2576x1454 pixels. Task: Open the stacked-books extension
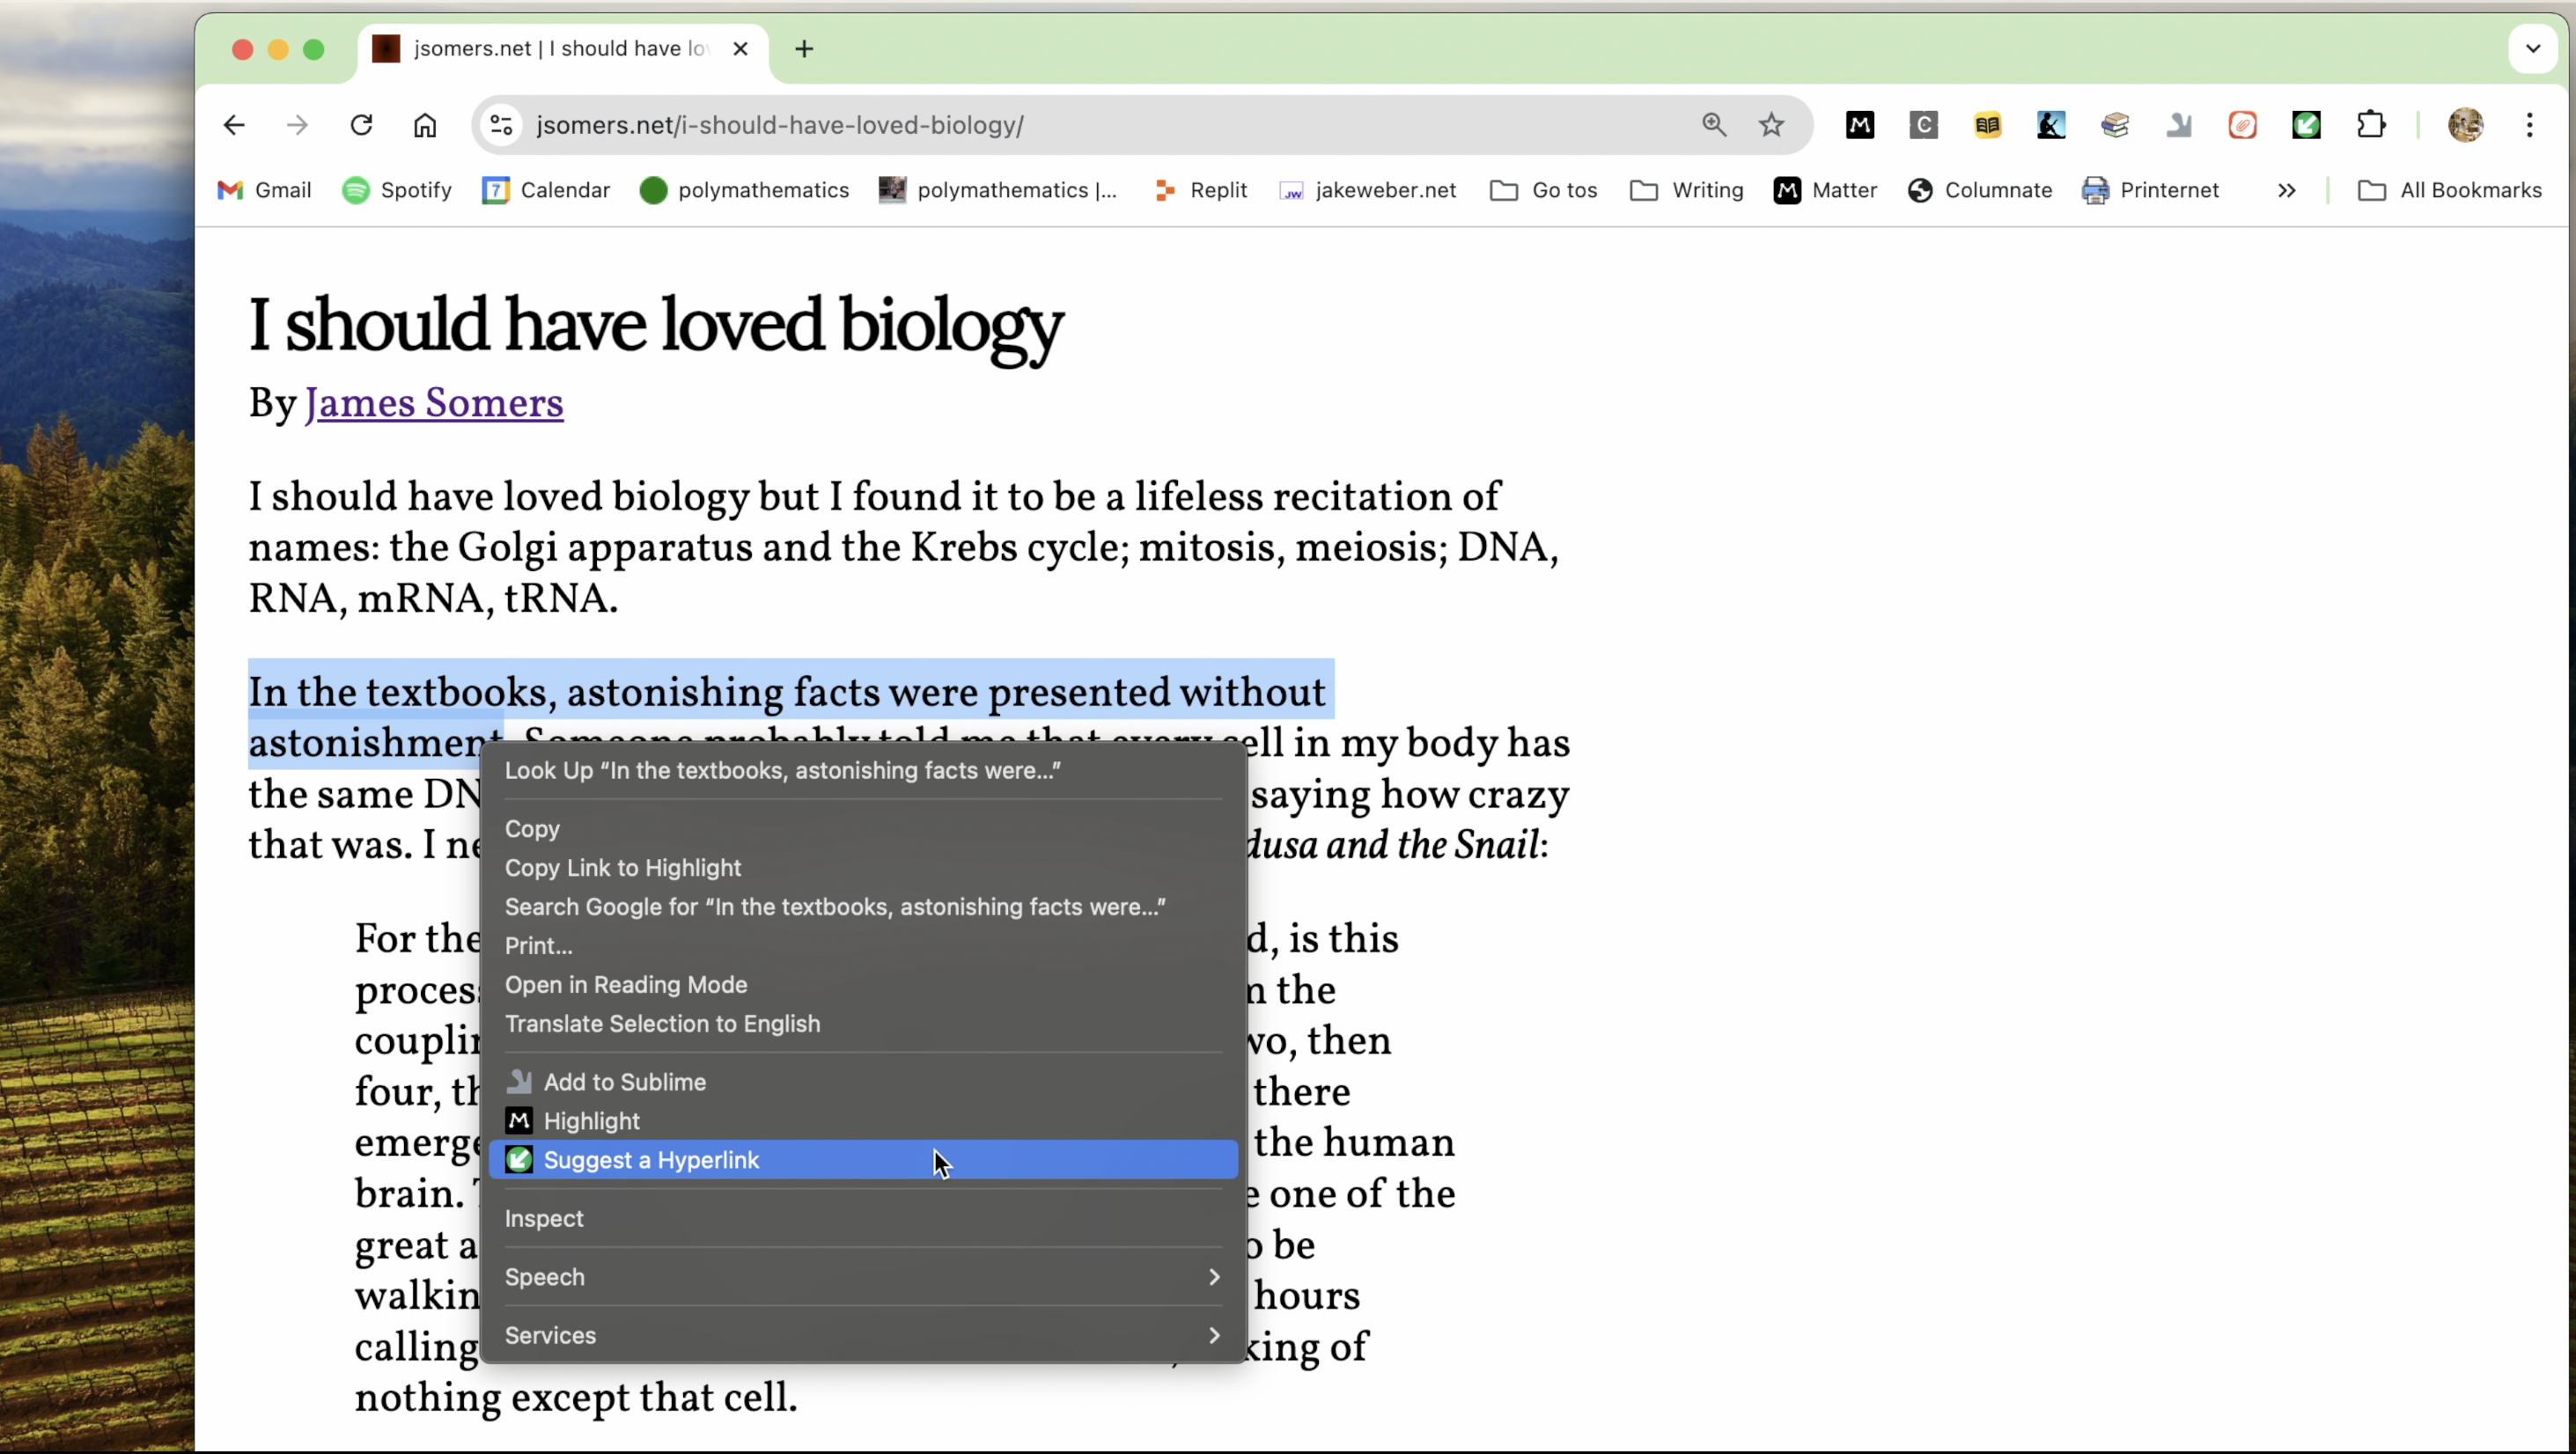tap(2115, 125)
